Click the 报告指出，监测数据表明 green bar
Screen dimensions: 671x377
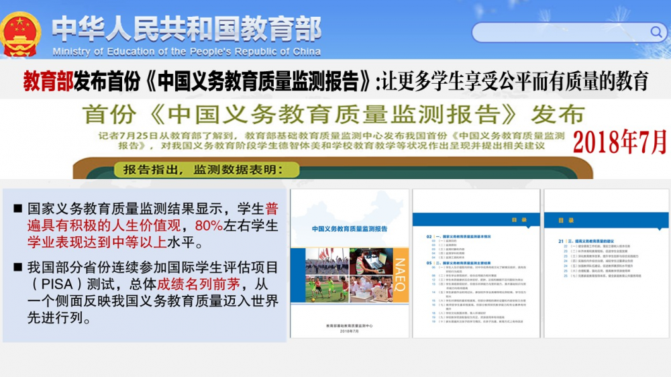coord(199,169)
